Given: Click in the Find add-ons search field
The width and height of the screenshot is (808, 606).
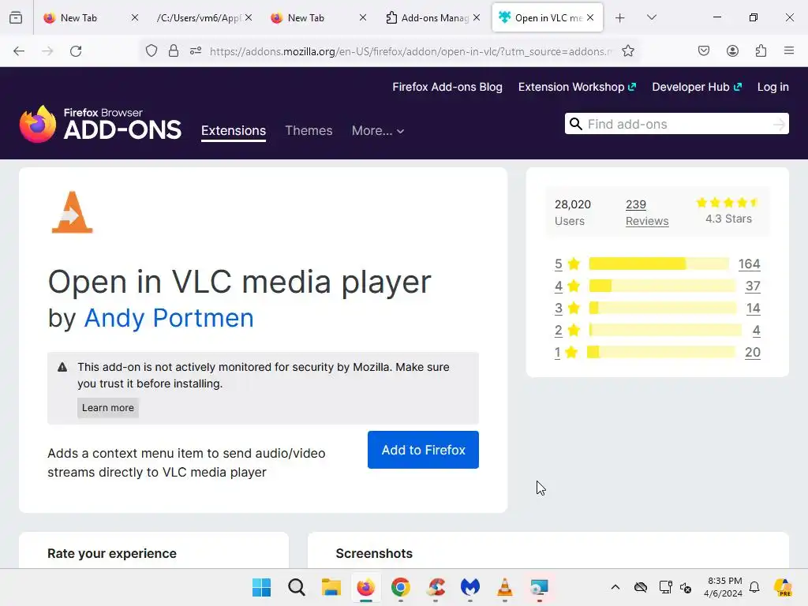Looking at the screenshot, I should point(677,124).
